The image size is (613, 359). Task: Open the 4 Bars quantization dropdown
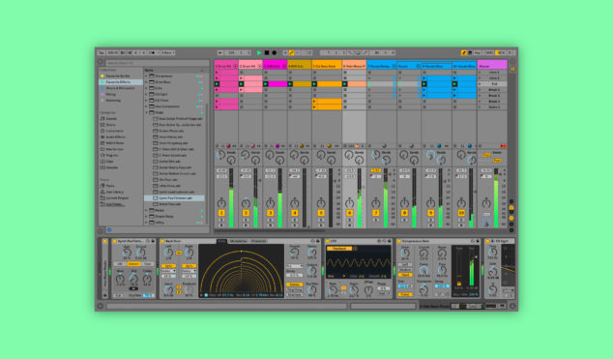[167, 53]
